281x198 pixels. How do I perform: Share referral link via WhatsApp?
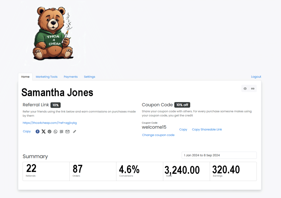55,132
